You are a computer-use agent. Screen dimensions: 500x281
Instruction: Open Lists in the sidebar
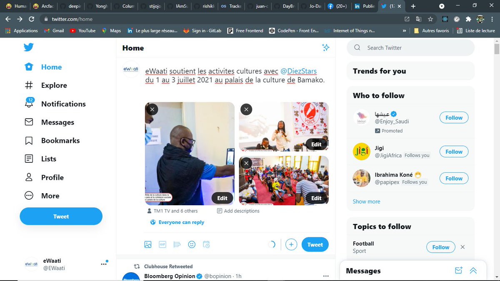pyautogui.click(x=40, y=159)
